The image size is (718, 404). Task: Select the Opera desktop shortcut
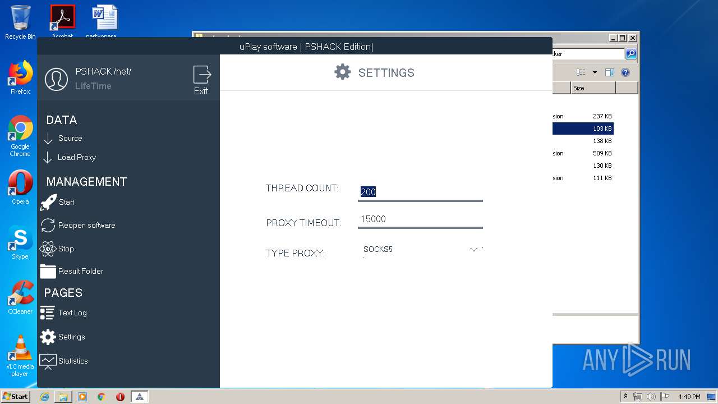point(20,187)
